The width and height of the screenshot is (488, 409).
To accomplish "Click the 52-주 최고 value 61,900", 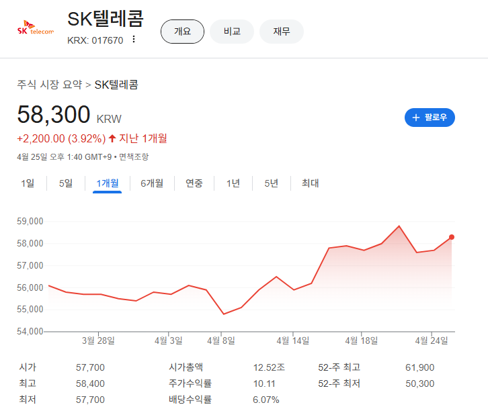I will click(420, 367).
